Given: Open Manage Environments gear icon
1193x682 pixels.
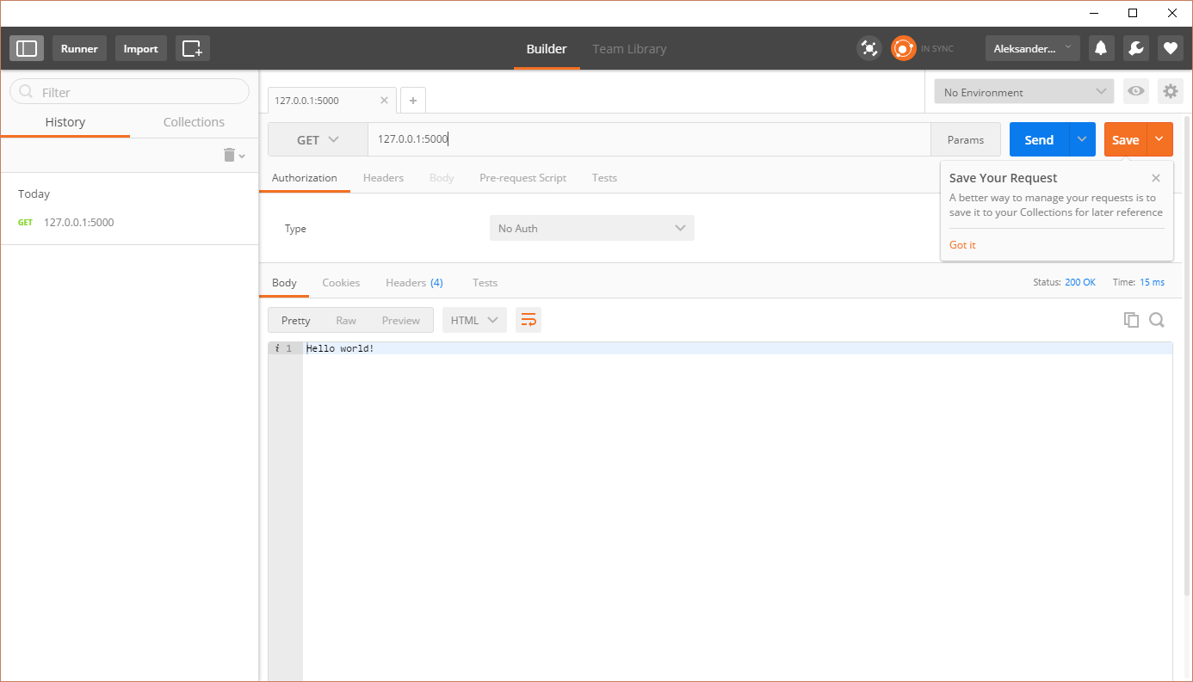Looking at the screenshot, I should (x=1170, y=91).
